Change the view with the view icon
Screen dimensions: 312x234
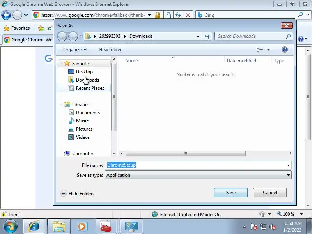pyautogui.click(x=260, y=50)
